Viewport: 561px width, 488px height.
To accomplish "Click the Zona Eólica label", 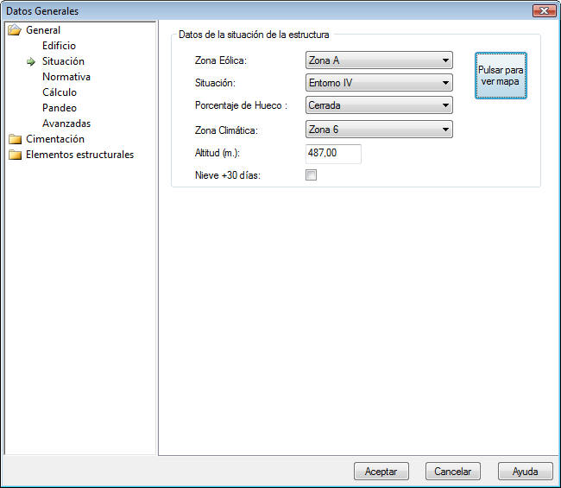I will (221, 60).
